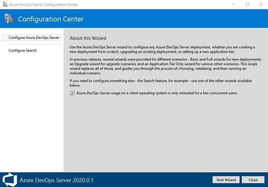
Task: Click the Configuration Center server icon
Action: [9, 19]
